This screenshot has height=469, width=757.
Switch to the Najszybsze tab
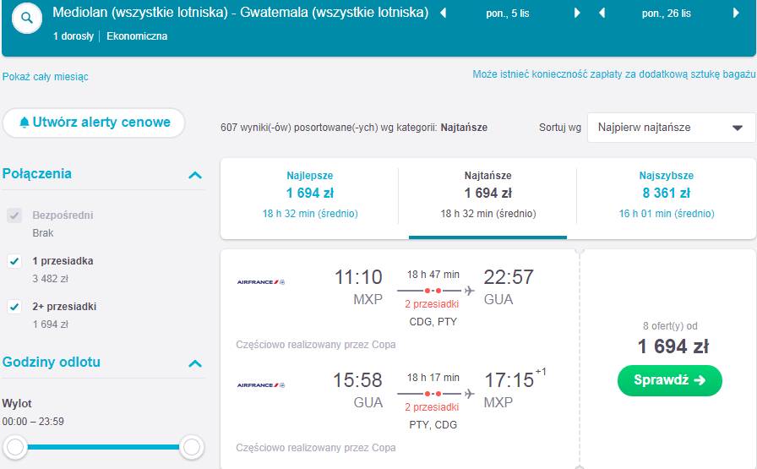point(667,195)
